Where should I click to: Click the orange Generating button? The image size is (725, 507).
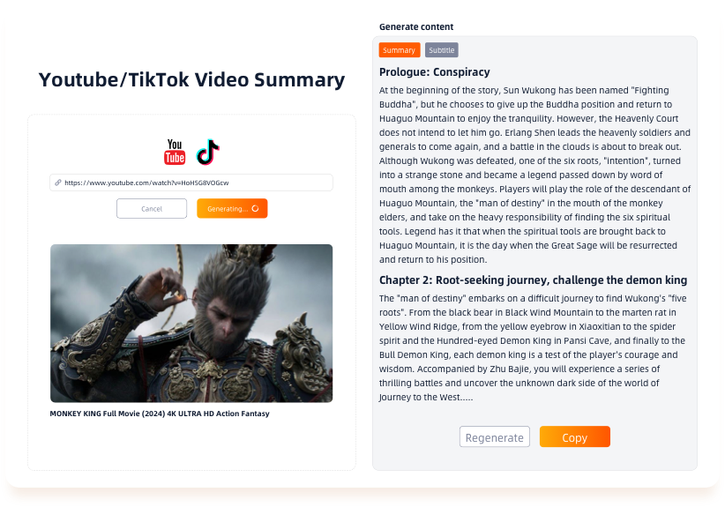232,208
